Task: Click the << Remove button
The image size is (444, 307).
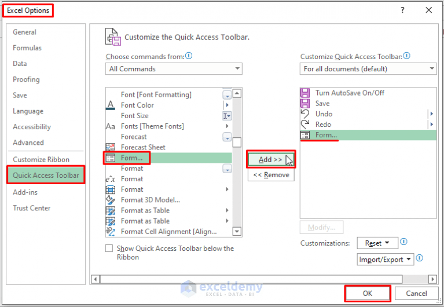Action: pyautogui.click(x=271, y=175)
